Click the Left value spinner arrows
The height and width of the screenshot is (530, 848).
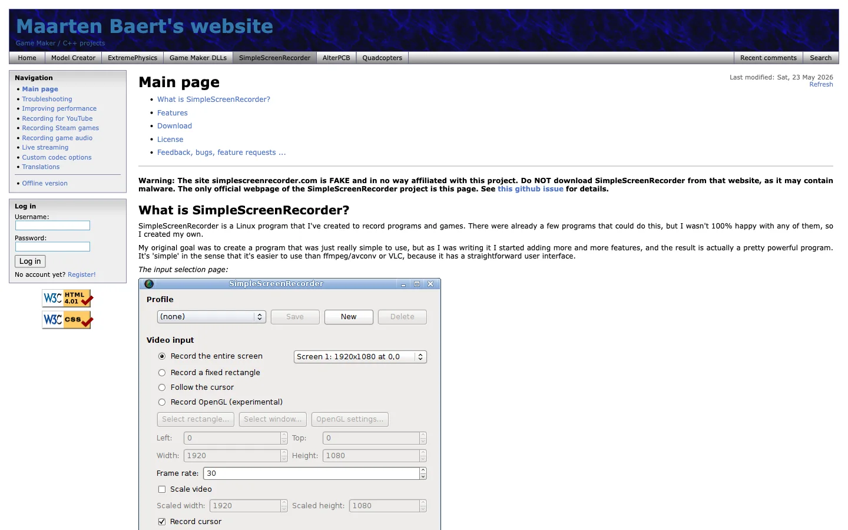pos(284,438)
